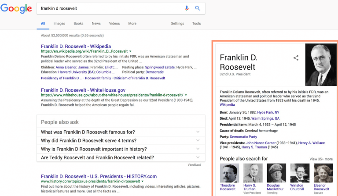Open Democratic Party link in knowledge panel
Image resolution: width=338 pixels, height=196 pixels.
pos(243,137)
